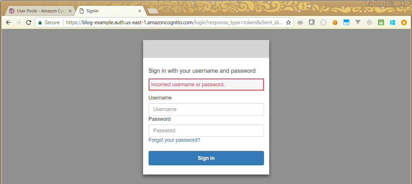Click the blue Windows logo extension
This screenshot has height=184, width=412.
click(x=392, y=22)
